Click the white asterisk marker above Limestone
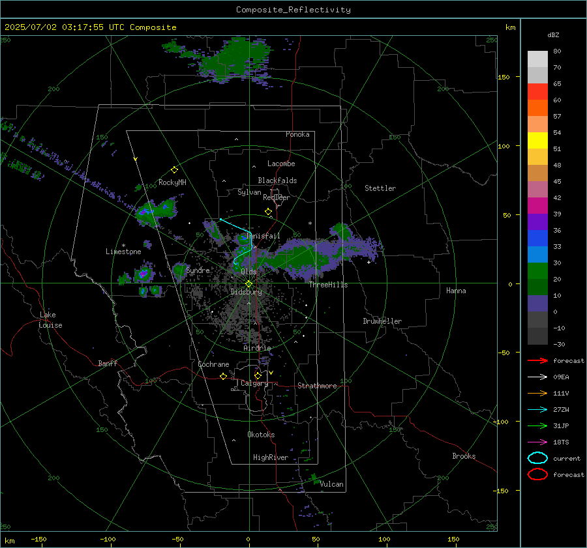This screenshot has width=587, height=548. point(123,246)
